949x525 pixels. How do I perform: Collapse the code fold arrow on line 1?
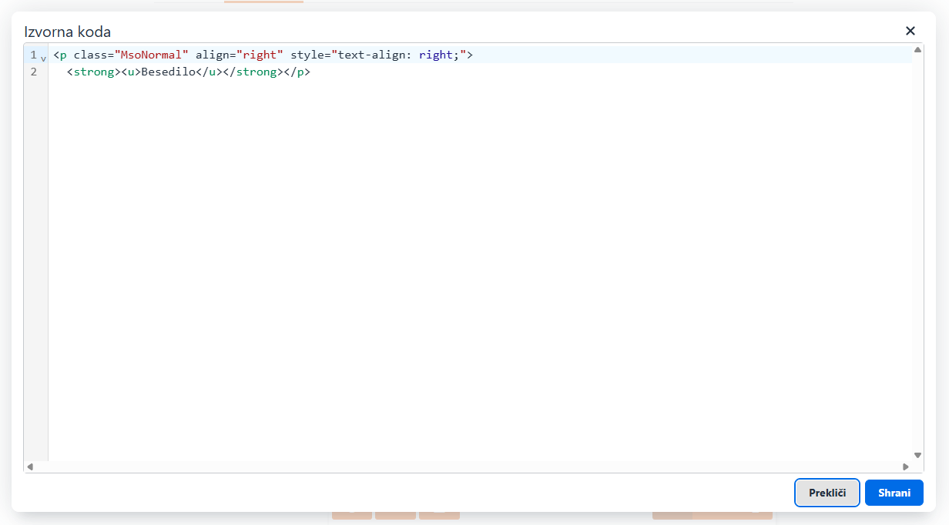[43, 57]
